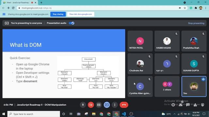Open Windows Start menu

point(4,114)
